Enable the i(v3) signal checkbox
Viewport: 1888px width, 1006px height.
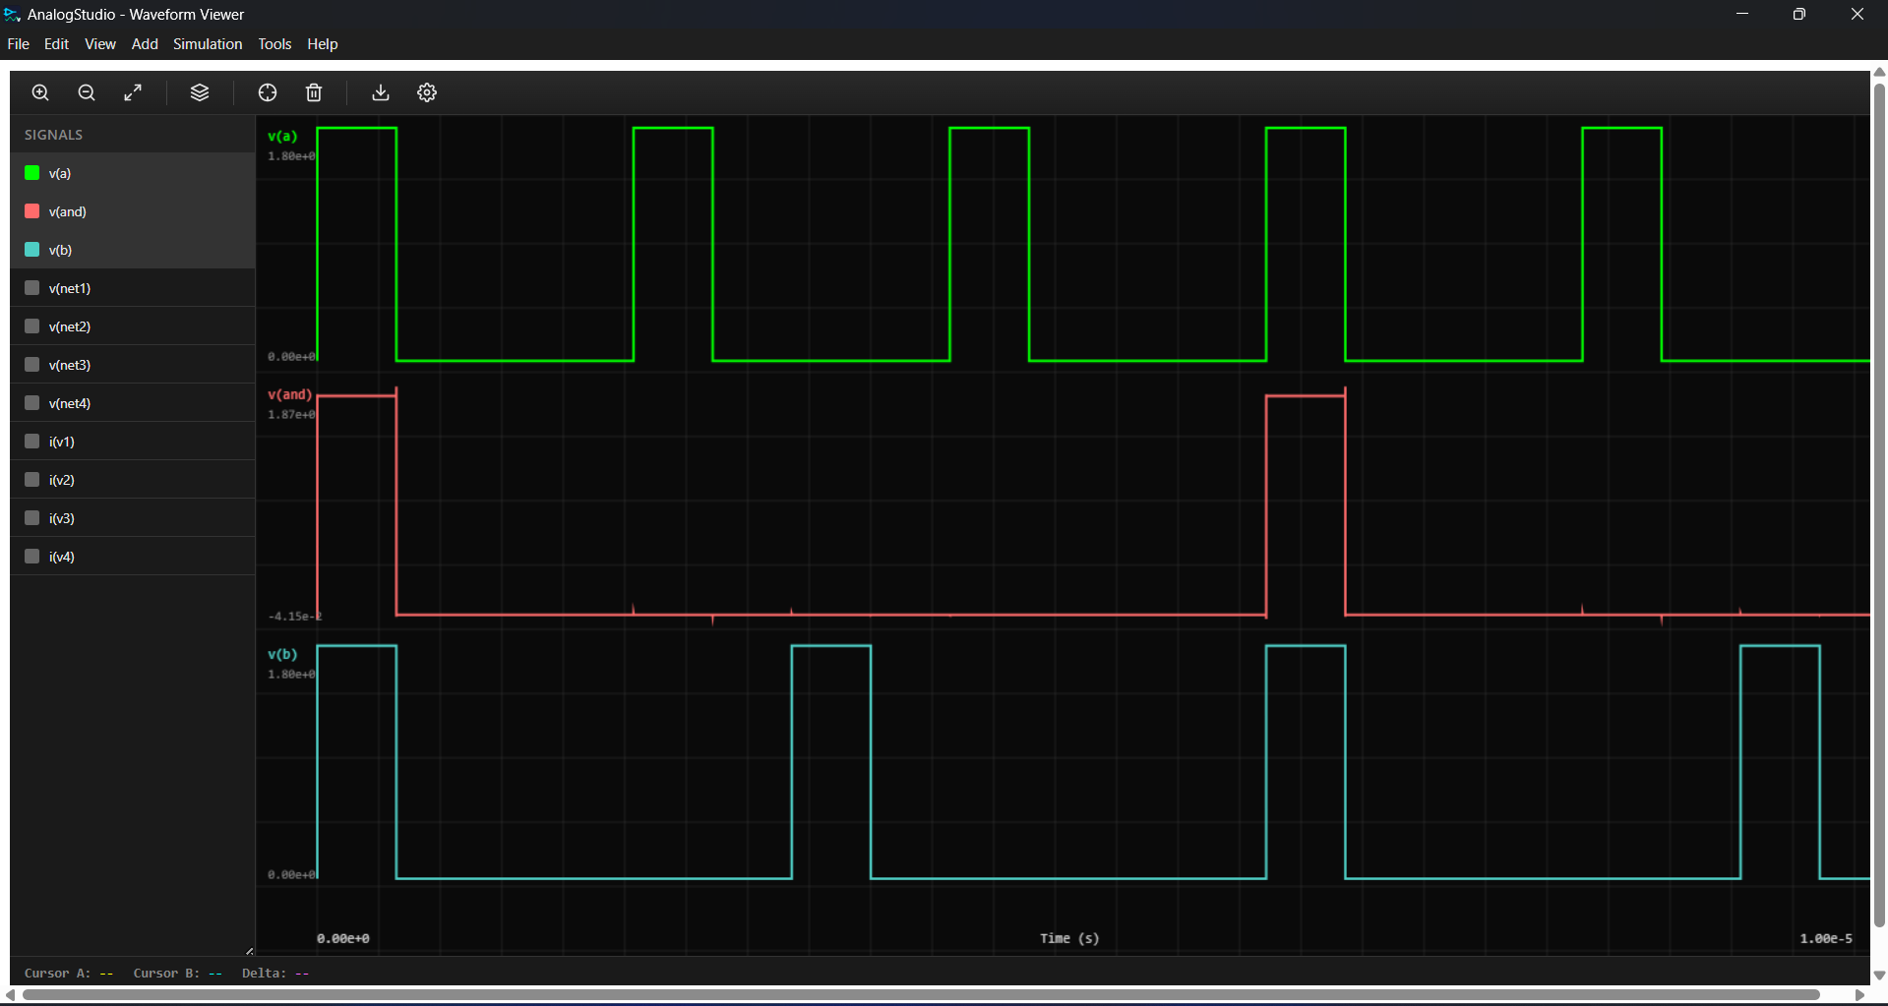pos(32,518)
